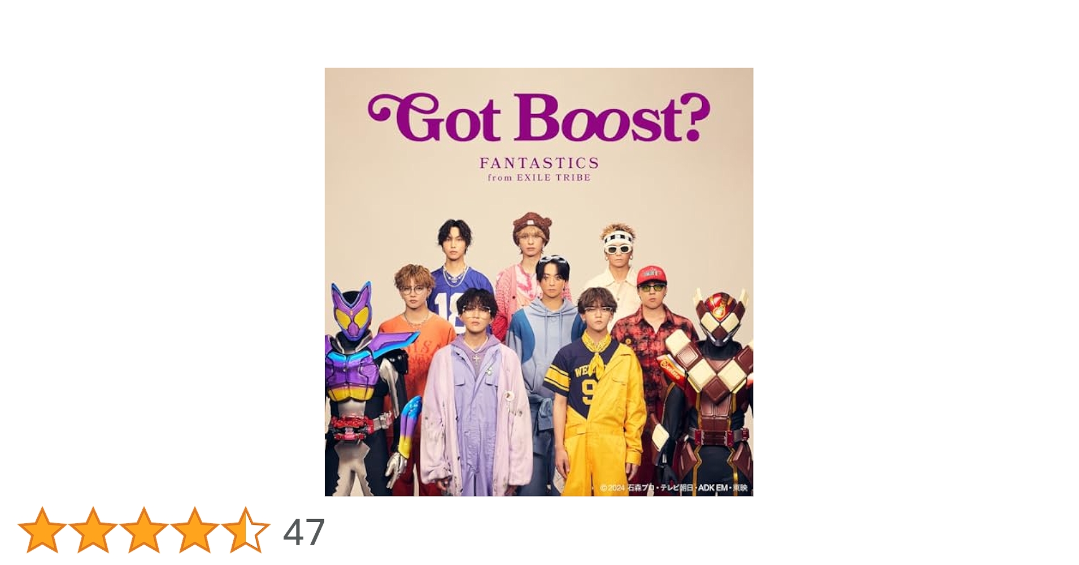Click the FANTASTICS artist name on cover

pos(539,163)
